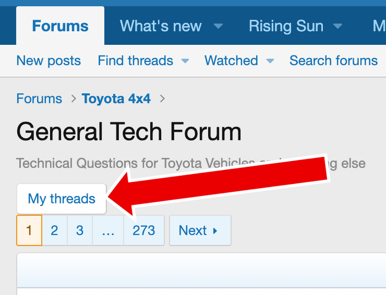Expand the Rising Sun dropdown arrow
This screenshot has width=386, height=295.
338,27
